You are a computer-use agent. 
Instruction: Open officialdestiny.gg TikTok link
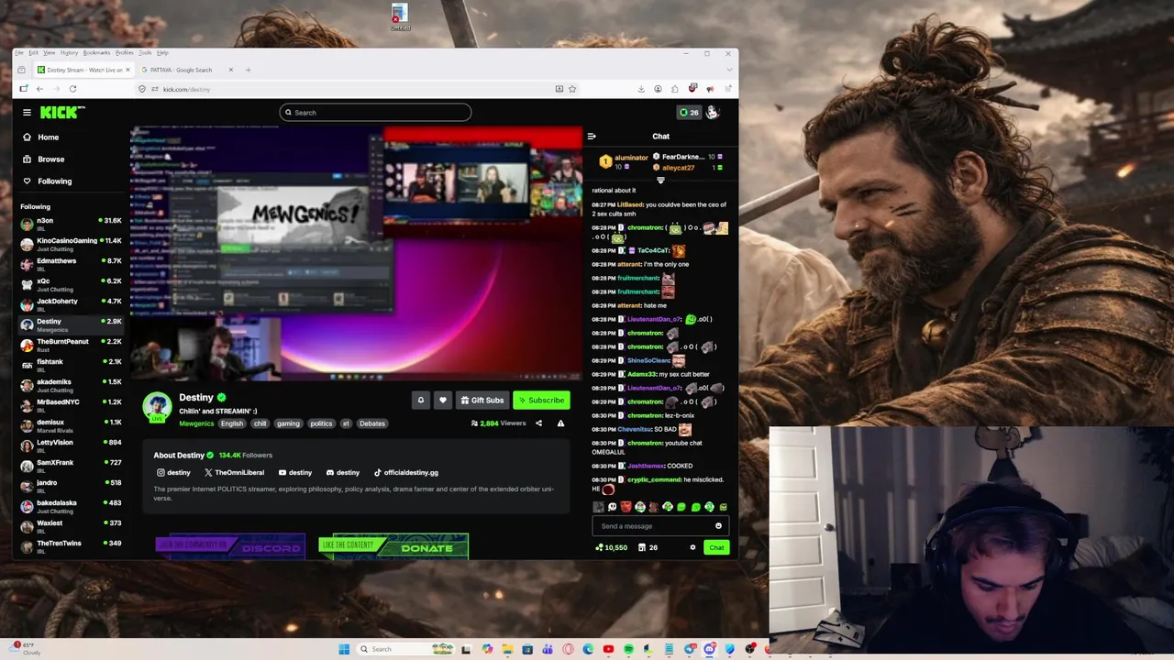point(406,472)
